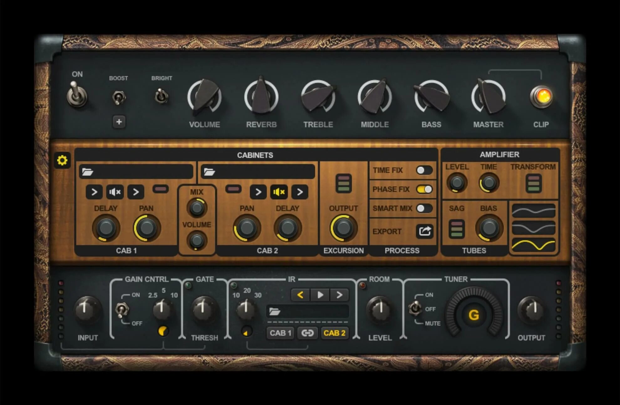
Task: Next cabinet arrow right of CAB 1 mute
Action: coord(136,192)
